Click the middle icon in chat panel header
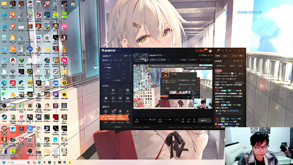Viewport: 293px width, 165px height. (238, 61)
